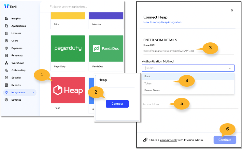Click the Workflows sidebar icon
This screenshot has height=149, width=242.
(x=6, y=63)
